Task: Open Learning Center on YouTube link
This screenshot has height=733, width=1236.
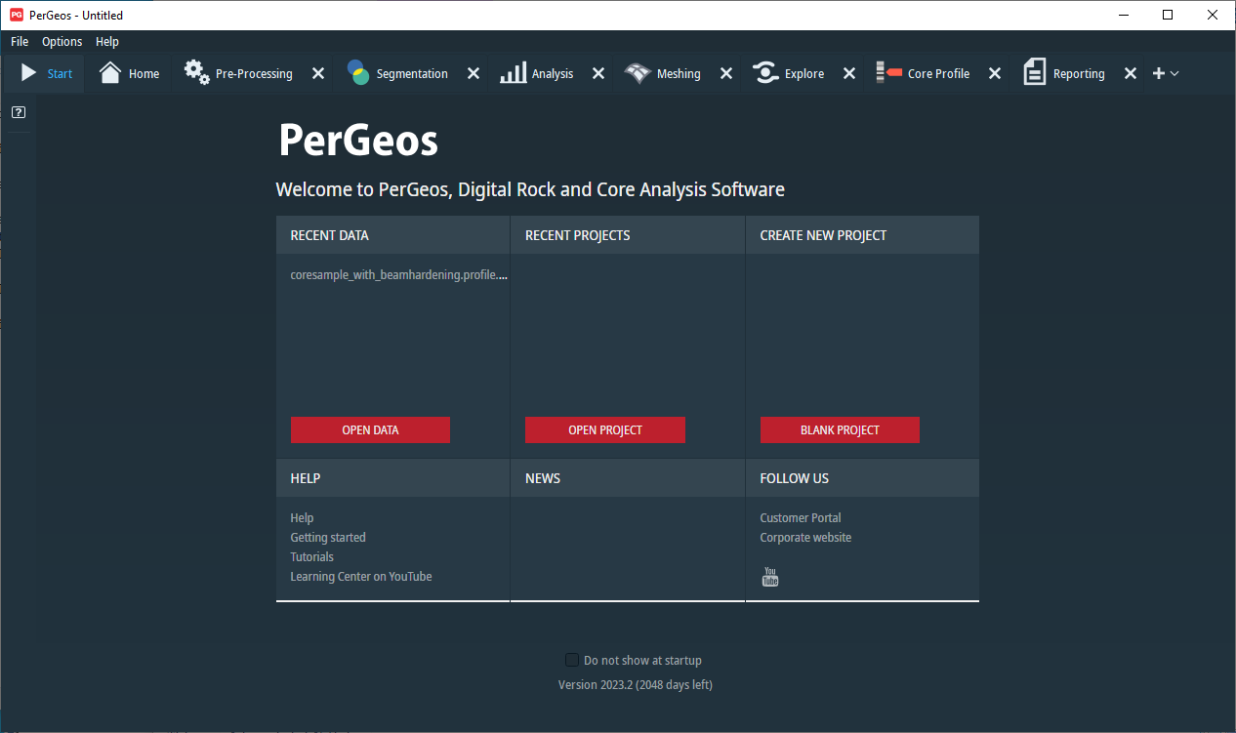Action: (x=361, y=577)
